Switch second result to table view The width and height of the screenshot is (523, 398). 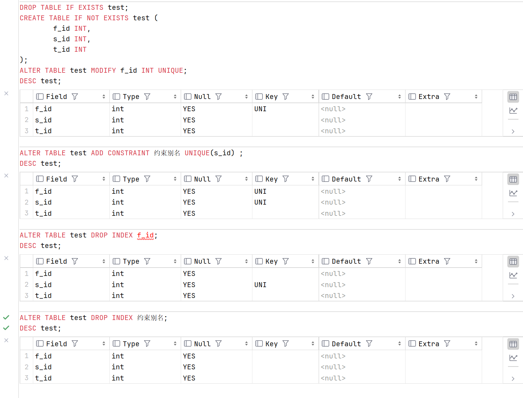pos(513,179)
